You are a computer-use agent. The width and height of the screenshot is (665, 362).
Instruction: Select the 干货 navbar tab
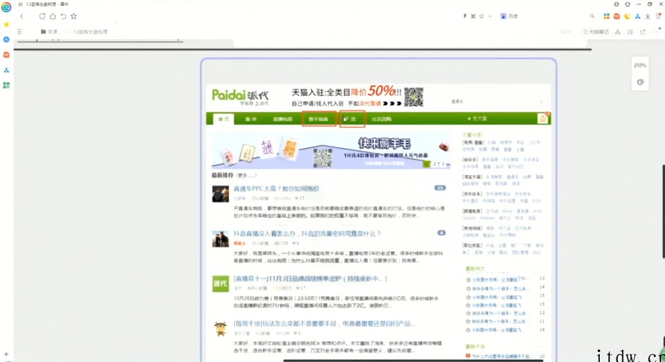(x=352, y=119)
